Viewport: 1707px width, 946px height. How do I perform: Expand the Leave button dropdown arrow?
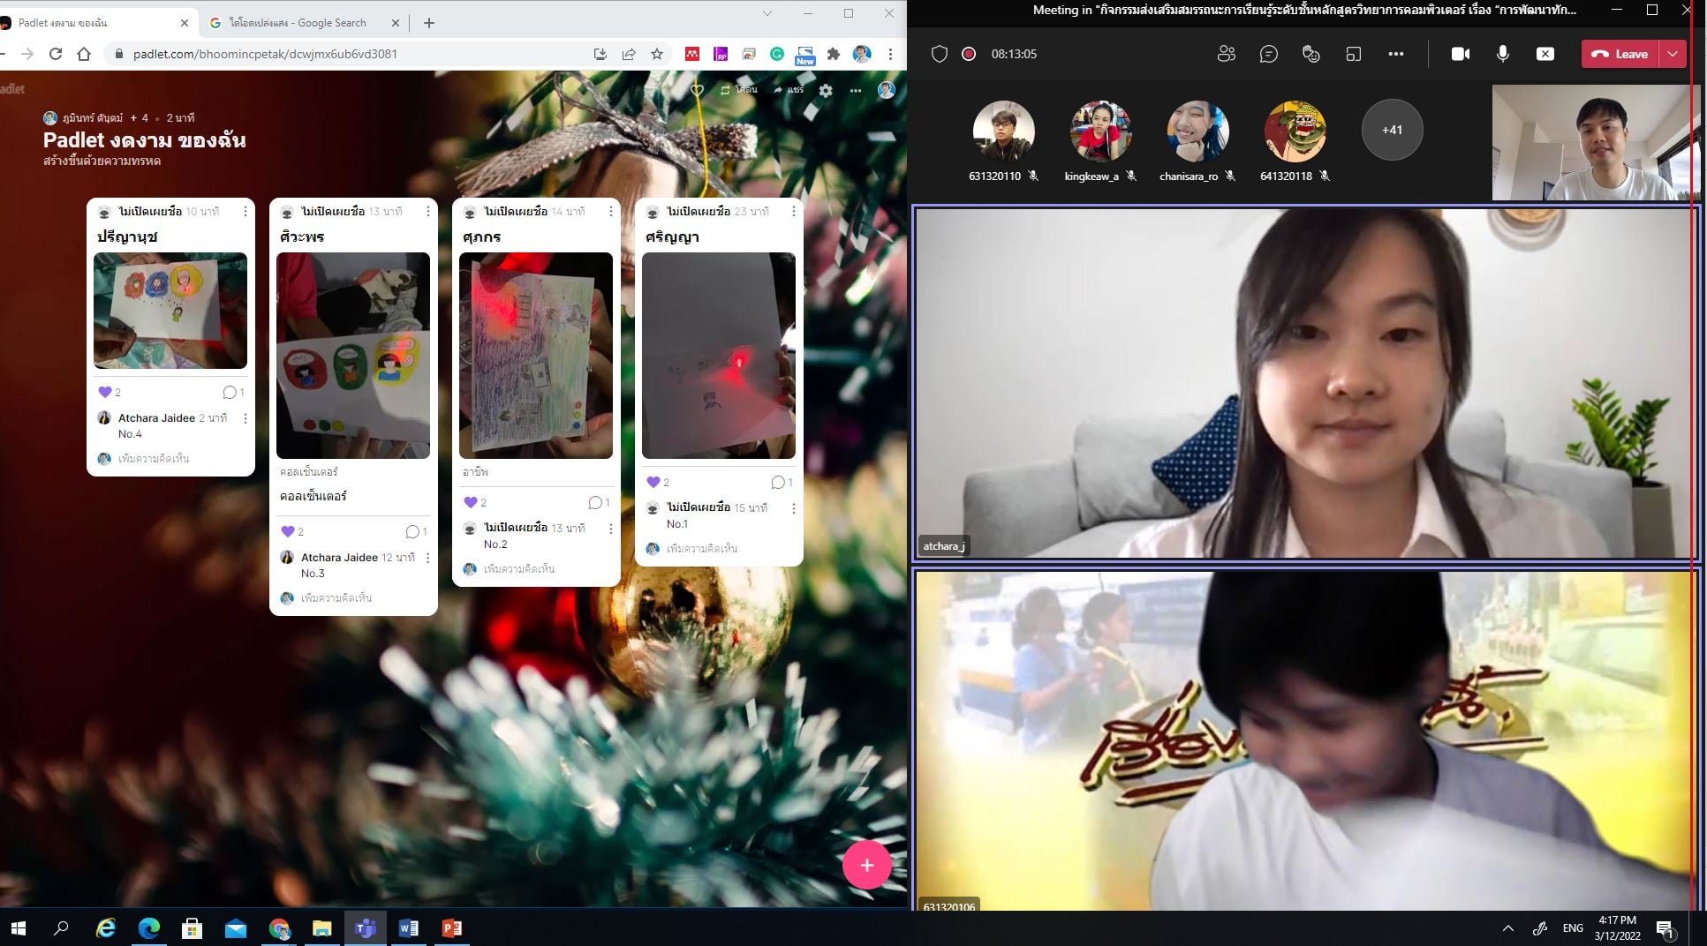pyautogui.click(x=1673, y=54)
